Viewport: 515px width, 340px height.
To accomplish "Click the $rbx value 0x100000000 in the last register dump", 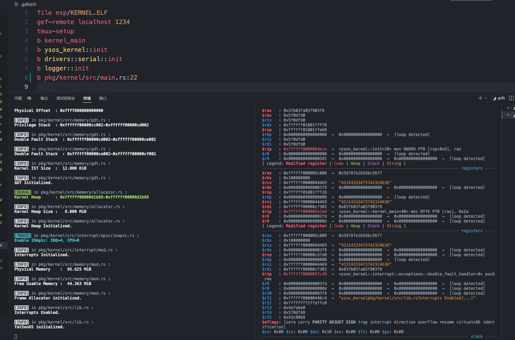I will point(297,240).
